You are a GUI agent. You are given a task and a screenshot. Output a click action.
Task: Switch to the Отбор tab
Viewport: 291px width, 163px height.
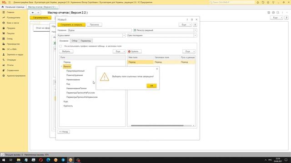(75, 41)
